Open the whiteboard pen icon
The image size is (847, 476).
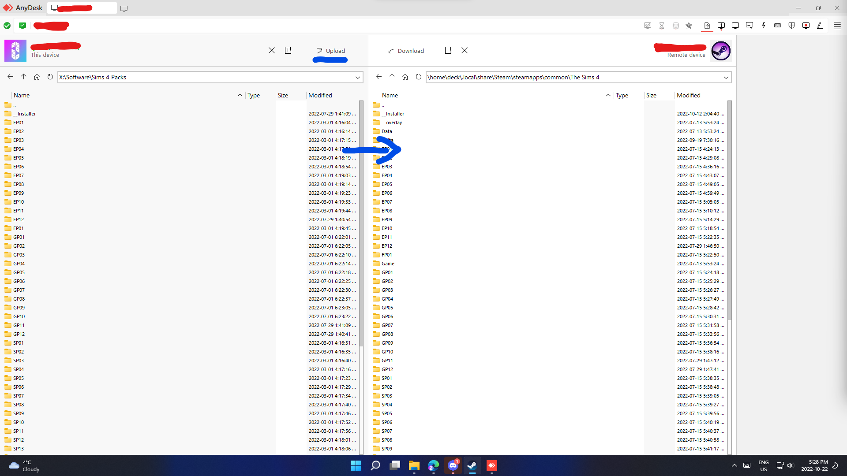(x=820, y=26)
